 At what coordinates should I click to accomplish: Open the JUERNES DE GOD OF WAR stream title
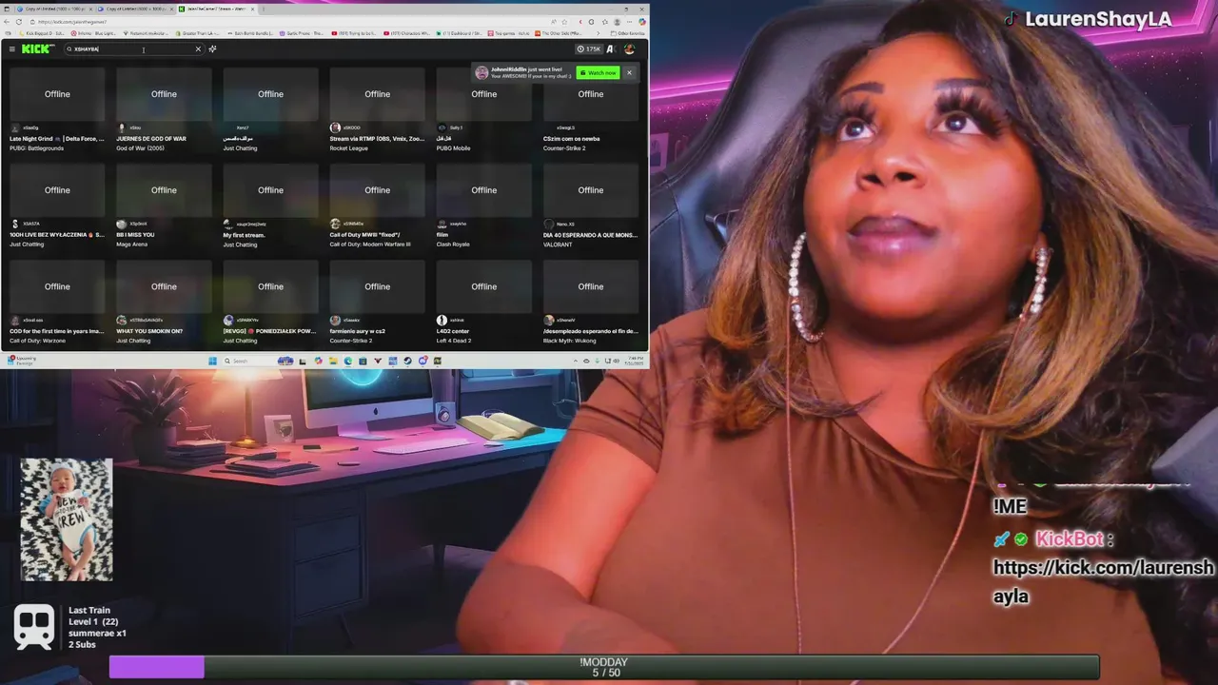click(x=151, y=139)
